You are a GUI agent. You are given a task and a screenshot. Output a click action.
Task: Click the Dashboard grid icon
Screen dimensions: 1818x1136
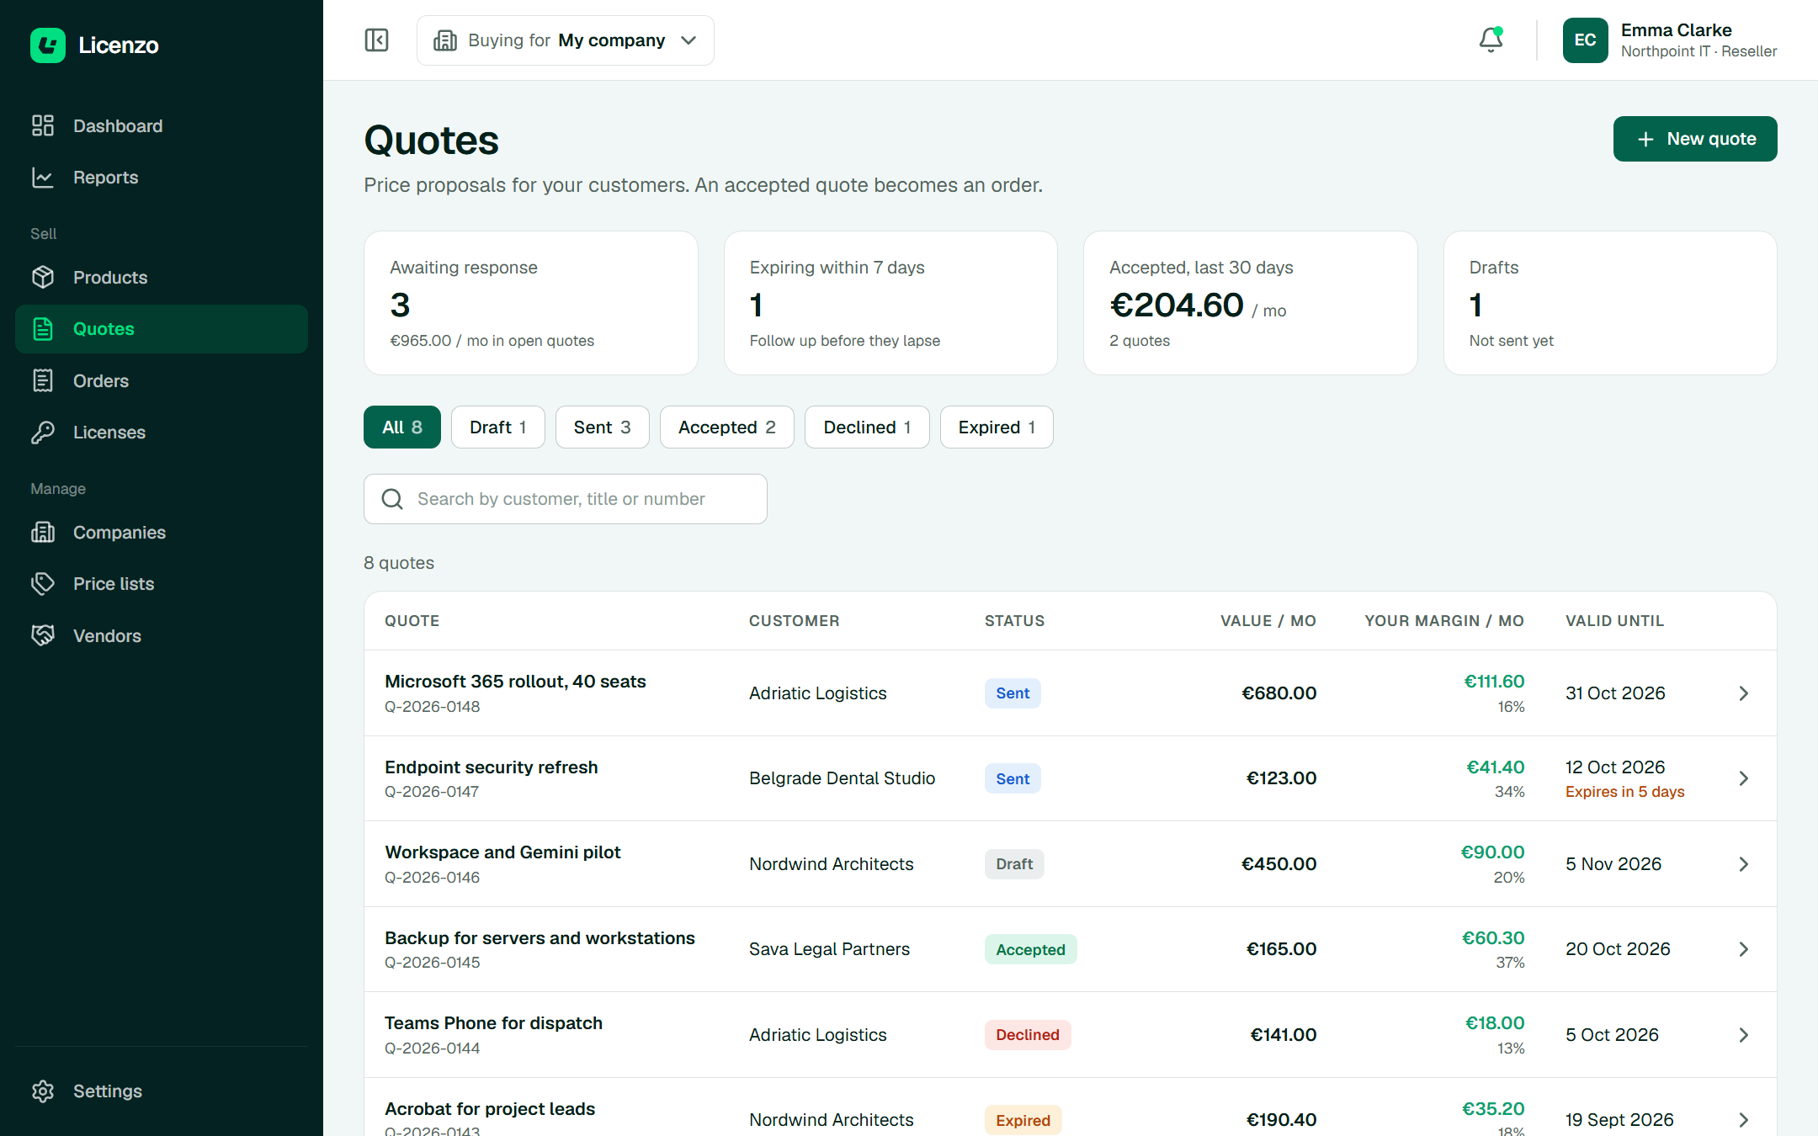click(x=43, y=126)
